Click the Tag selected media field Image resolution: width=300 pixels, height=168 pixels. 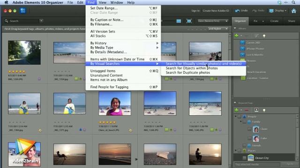[x=257, y=164]
